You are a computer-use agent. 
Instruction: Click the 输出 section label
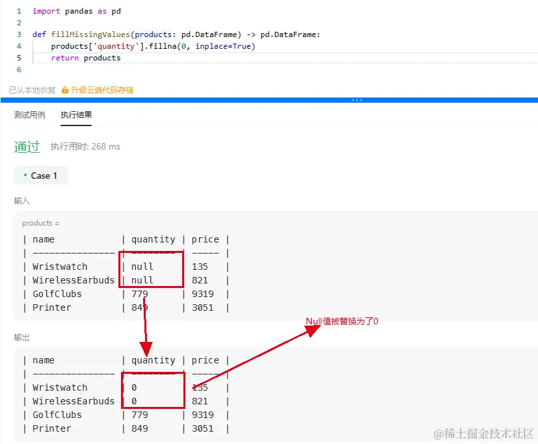tap(21, 337)
